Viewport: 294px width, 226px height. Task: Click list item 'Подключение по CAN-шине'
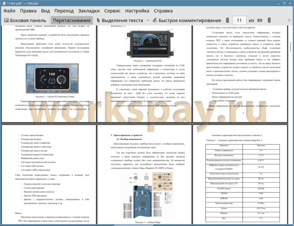point(225,93)
